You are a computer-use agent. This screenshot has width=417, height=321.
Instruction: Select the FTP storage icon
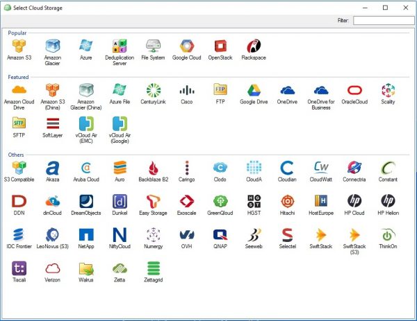[220, 90]
